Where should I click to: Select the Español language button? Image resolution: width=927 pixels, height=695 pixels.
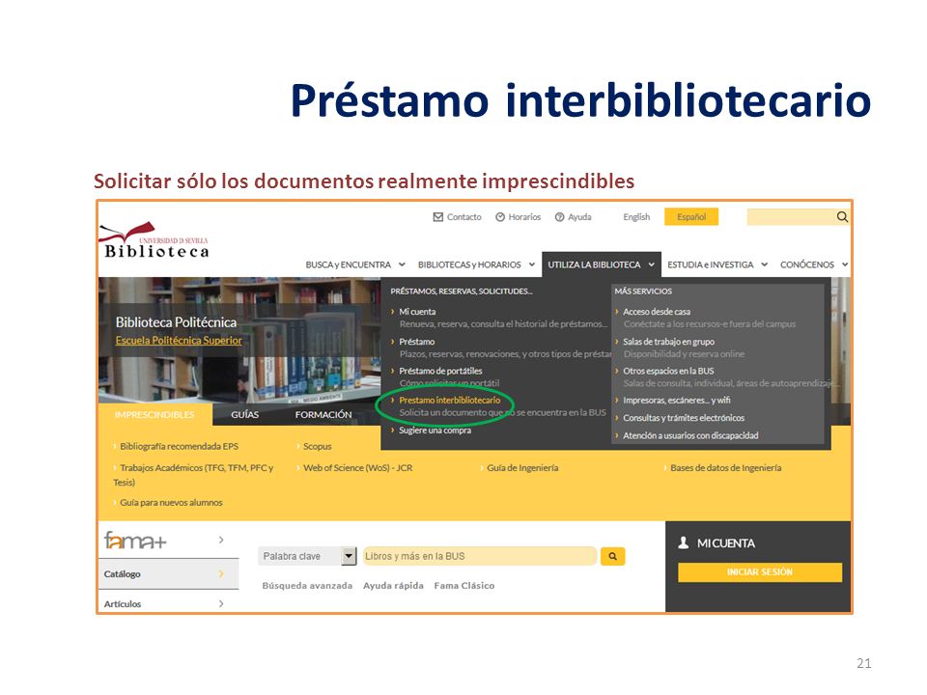coord(691,217)
